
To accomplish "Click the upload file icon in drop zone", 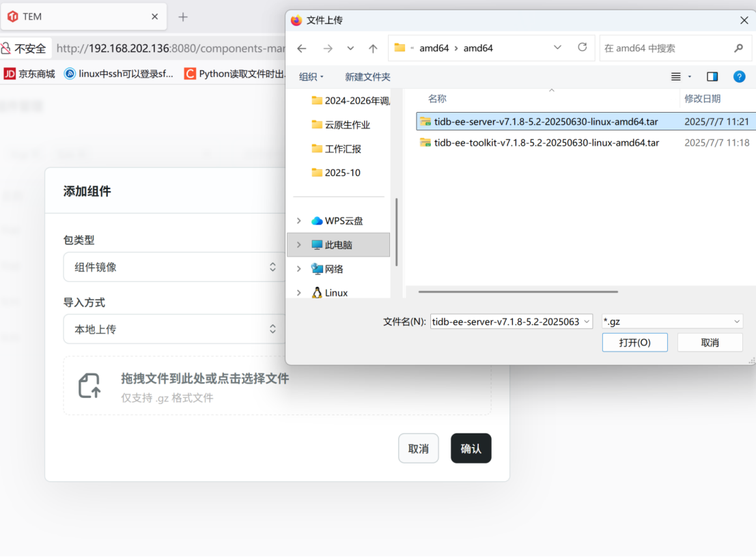I will 89,386.
